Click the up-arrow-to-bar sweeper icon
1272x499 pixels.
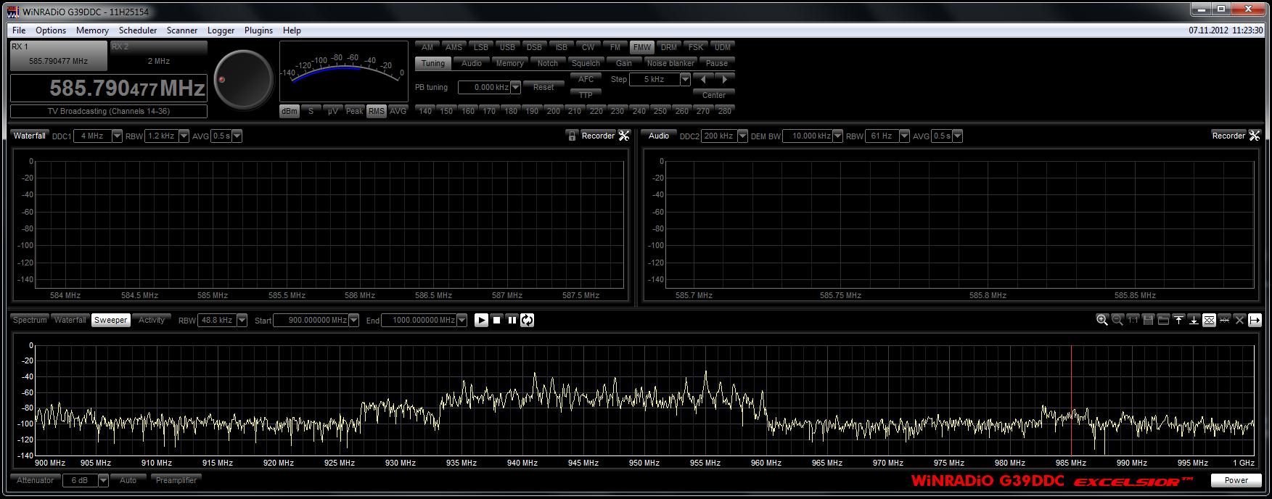tap(1178, 320)
